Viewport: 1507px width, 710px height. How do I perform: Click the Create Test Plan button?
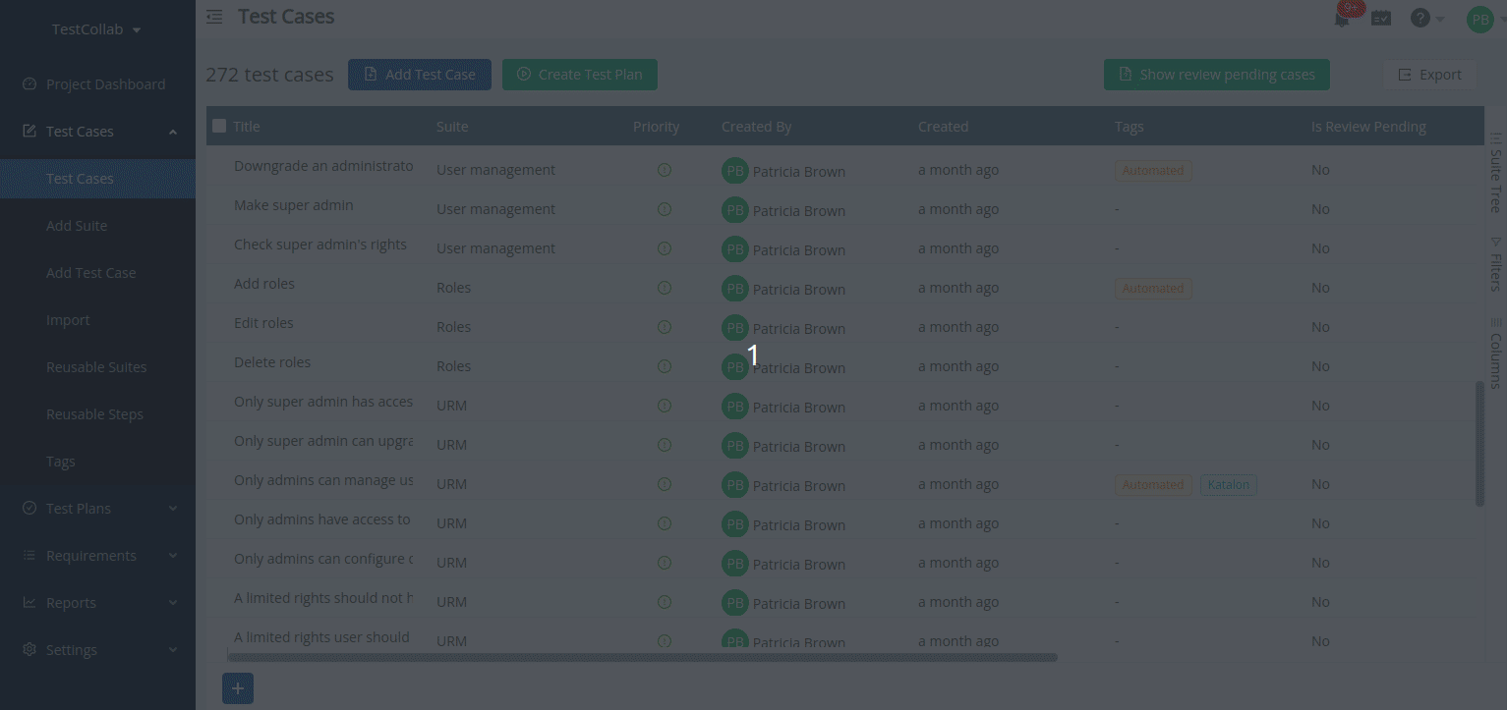(x=580, y=75)
